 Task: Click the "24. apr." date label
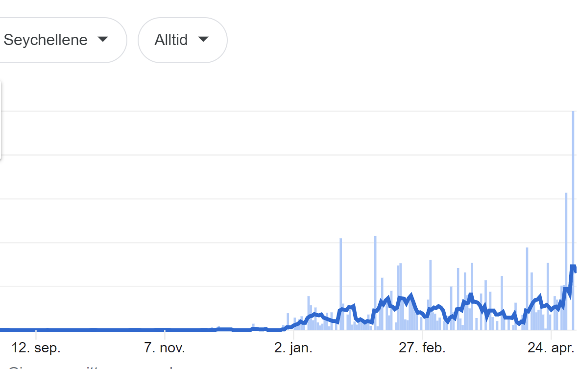(x=551, y=348)
